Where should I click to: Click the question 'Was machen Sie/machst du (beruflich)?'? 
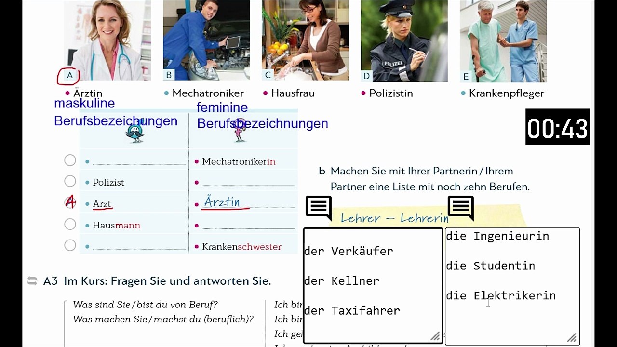point(163,319)
